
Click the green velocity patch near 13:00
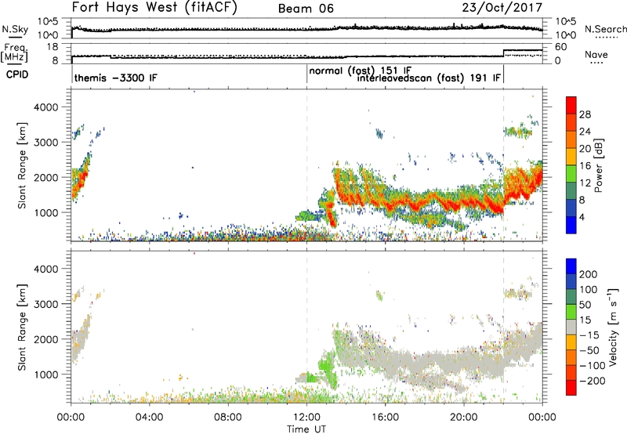(327, 366)
